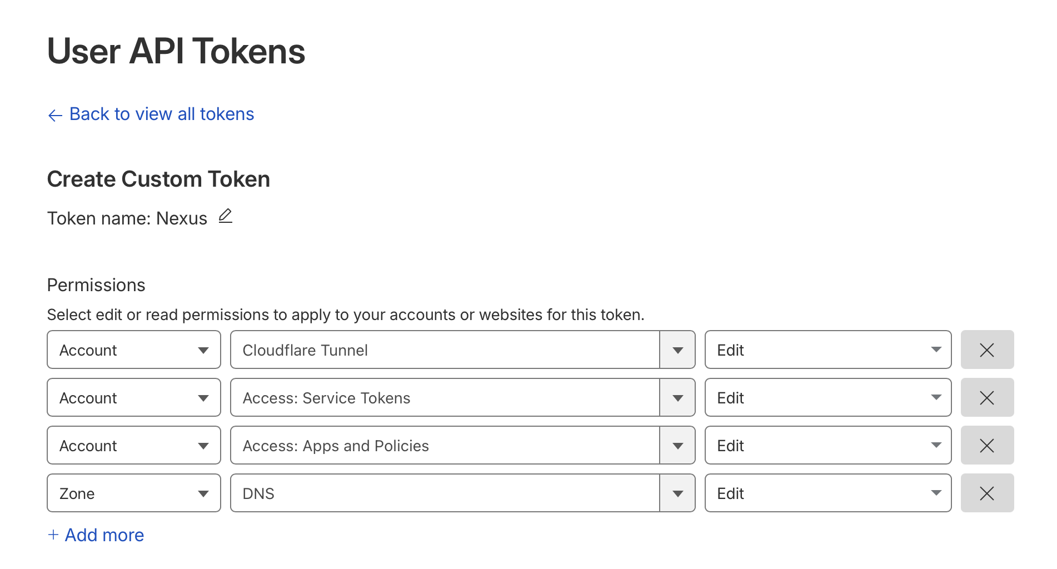This screenshot has height=569, width=1057.
Task: Go back to view all tokens
Action: click(161, 114)
